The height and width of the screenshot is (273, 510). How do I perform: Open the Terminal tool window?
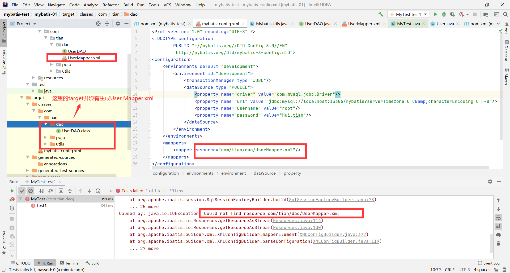[70, 263]
